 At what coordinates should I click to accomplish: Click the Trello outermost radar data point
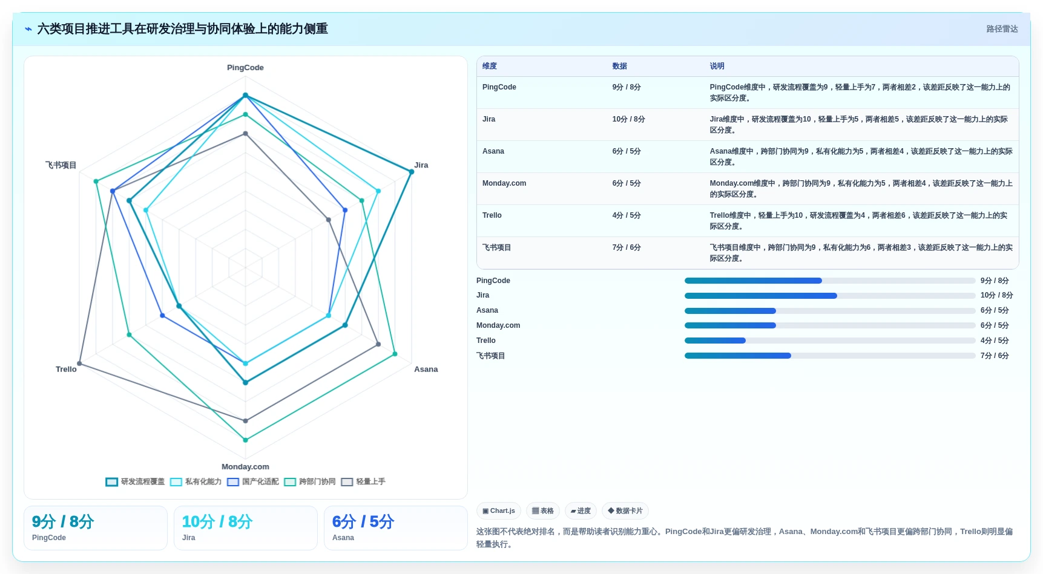pos(79,364)
